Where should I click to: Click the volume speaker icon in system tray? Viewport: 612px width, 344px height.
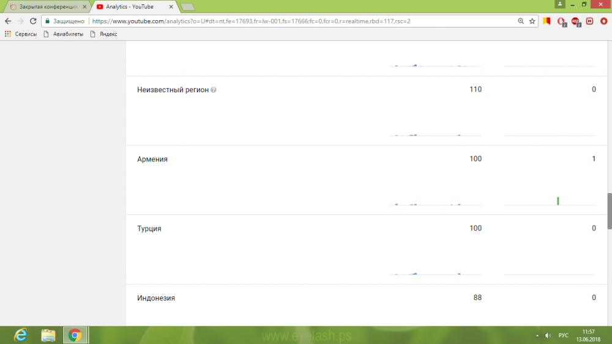click(547, 335)
